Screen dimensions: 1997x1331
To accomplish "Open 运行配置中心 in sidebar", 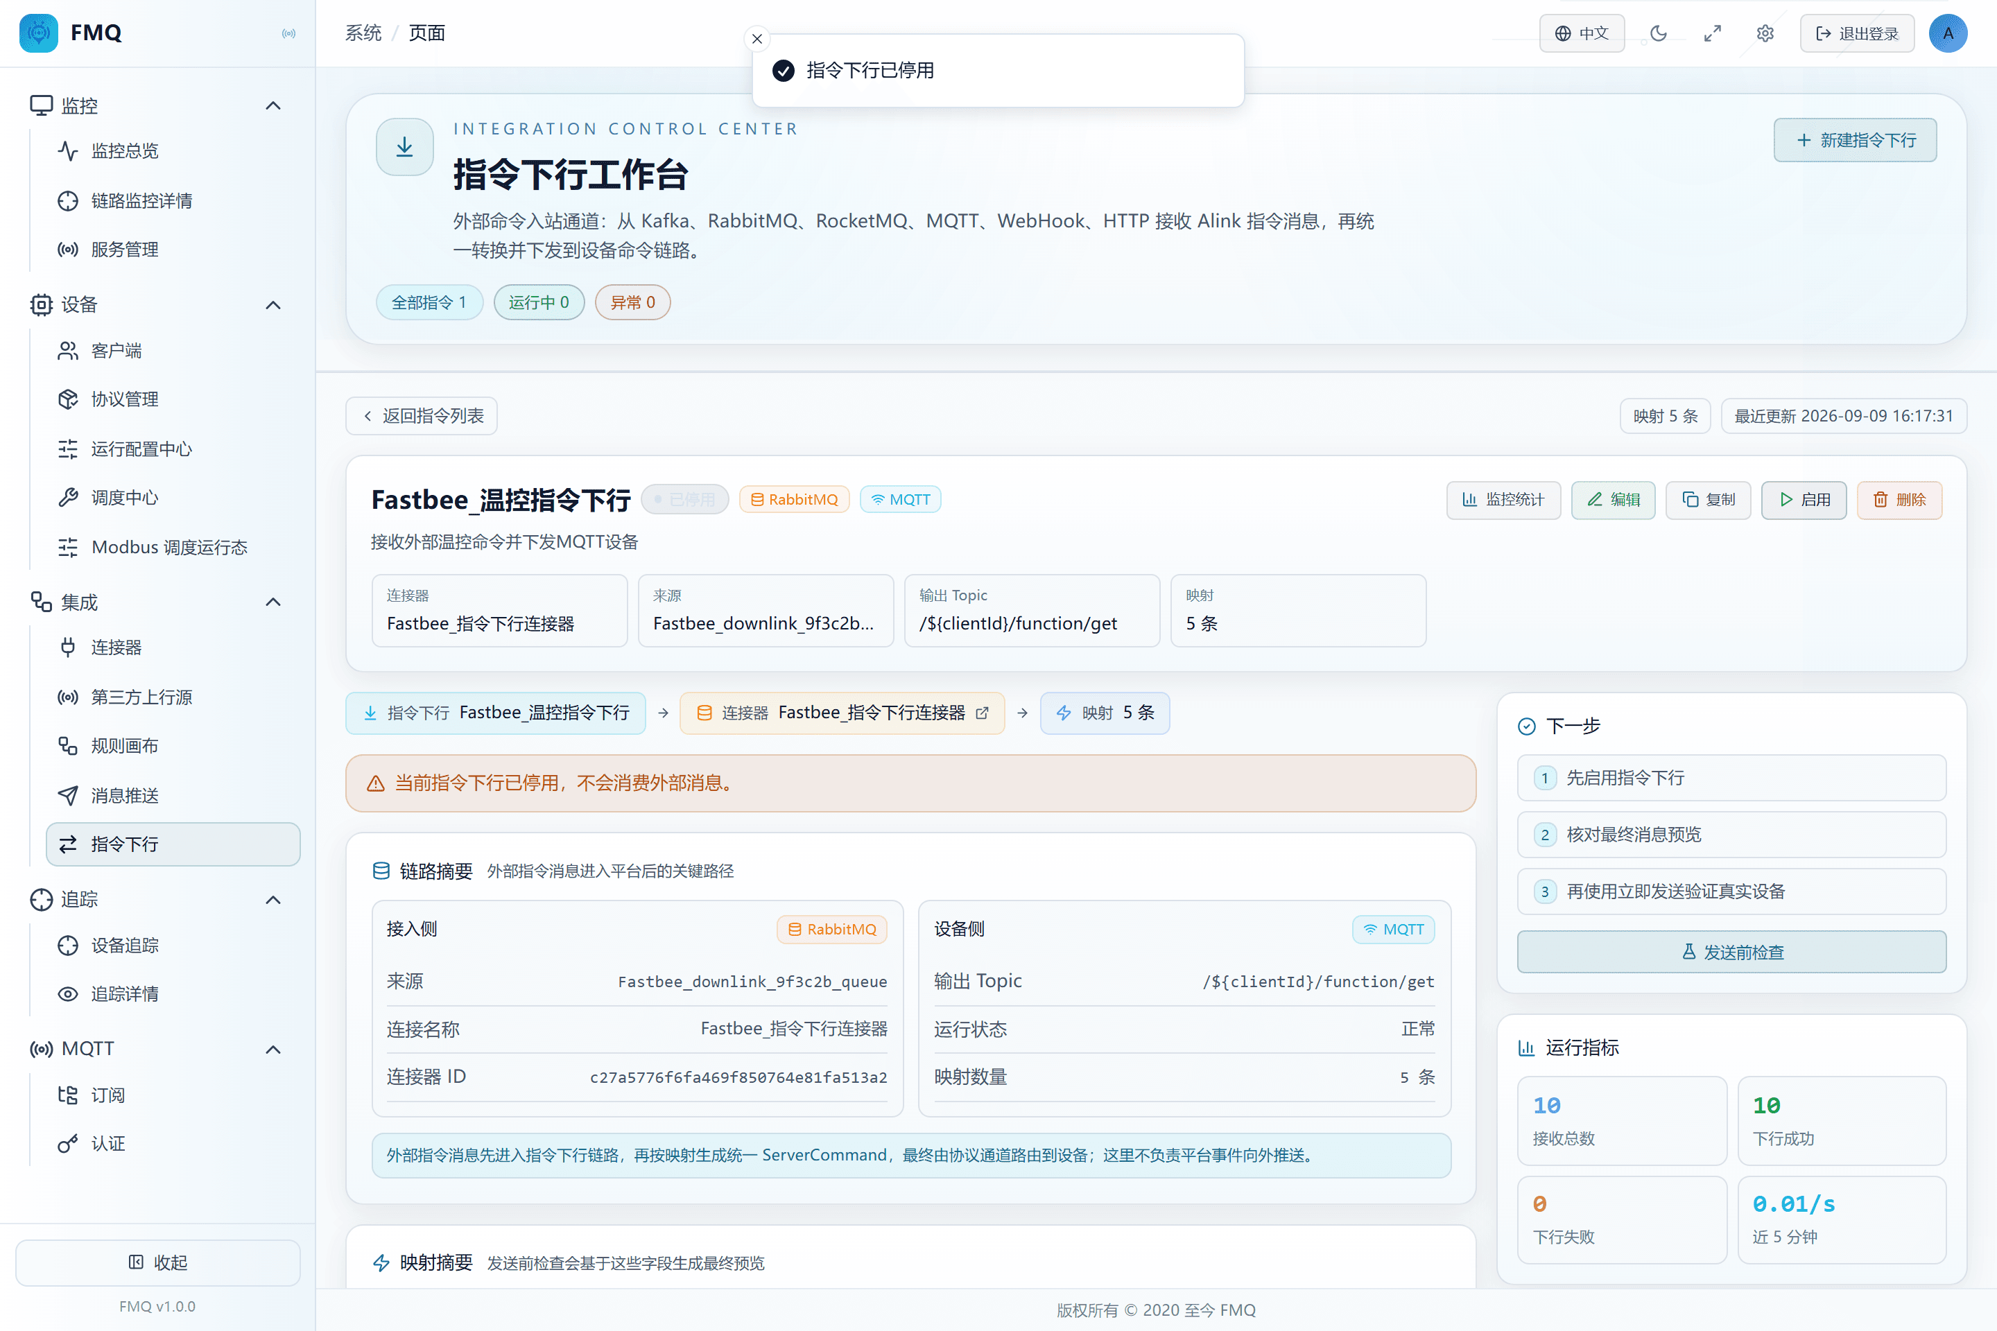I will point(173,449).
